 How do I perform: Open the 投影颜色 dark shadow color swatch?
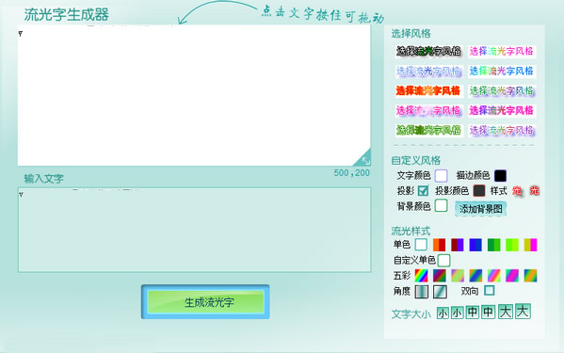point(479,191)
